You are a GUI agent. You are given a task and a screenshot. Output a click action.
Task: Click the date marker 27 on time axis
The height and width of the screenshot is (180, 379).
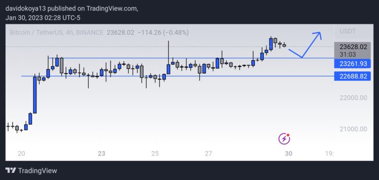pos(208,154)
